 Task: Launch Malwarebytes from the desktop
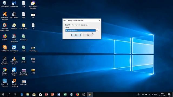pos(14,4)
